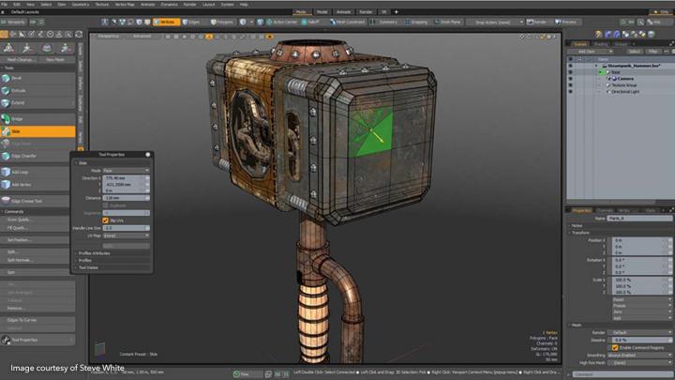Toggle the Slip UVs checkbox
Viewport: 675px width, 380px height.
coord(105,220)
